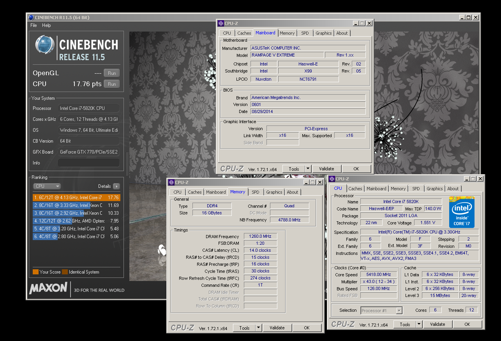Open About tab in Memory CPU-Z window
This screenshot has height=341, width=501.
point(293,192)
